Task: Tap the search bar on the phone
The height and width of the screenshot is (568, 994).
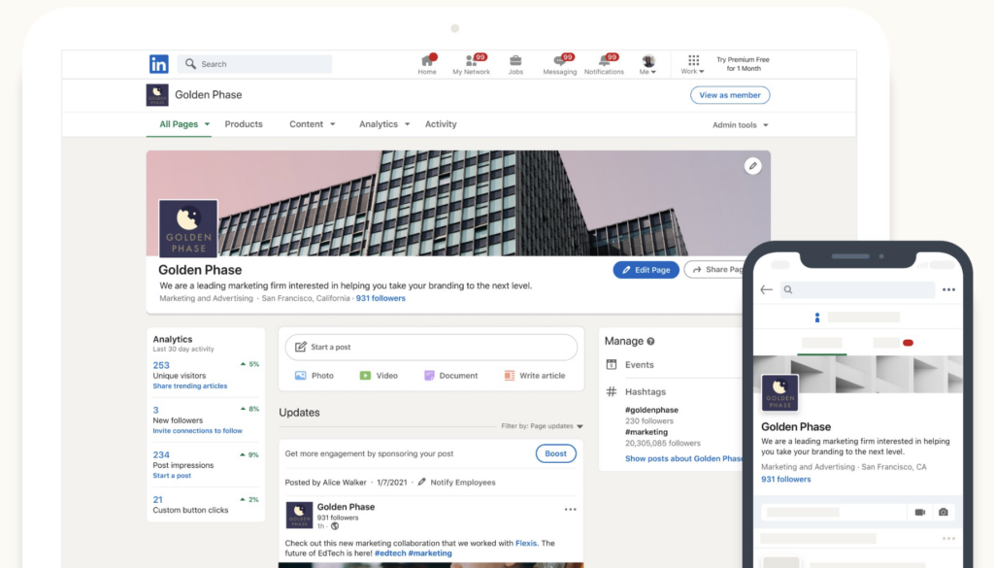Action: point(857,289)
